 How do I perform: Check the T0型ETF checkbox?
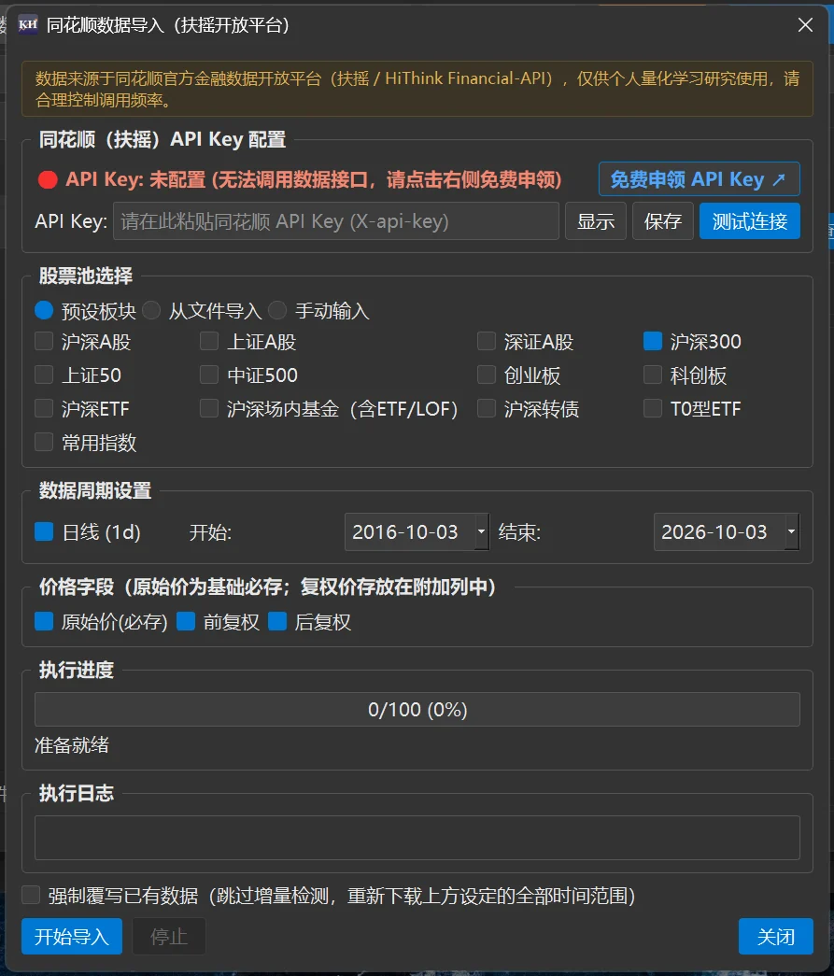(x=652, y=408)
